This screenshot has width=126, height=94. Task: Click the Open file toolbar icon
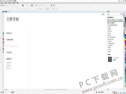[3, 6]
